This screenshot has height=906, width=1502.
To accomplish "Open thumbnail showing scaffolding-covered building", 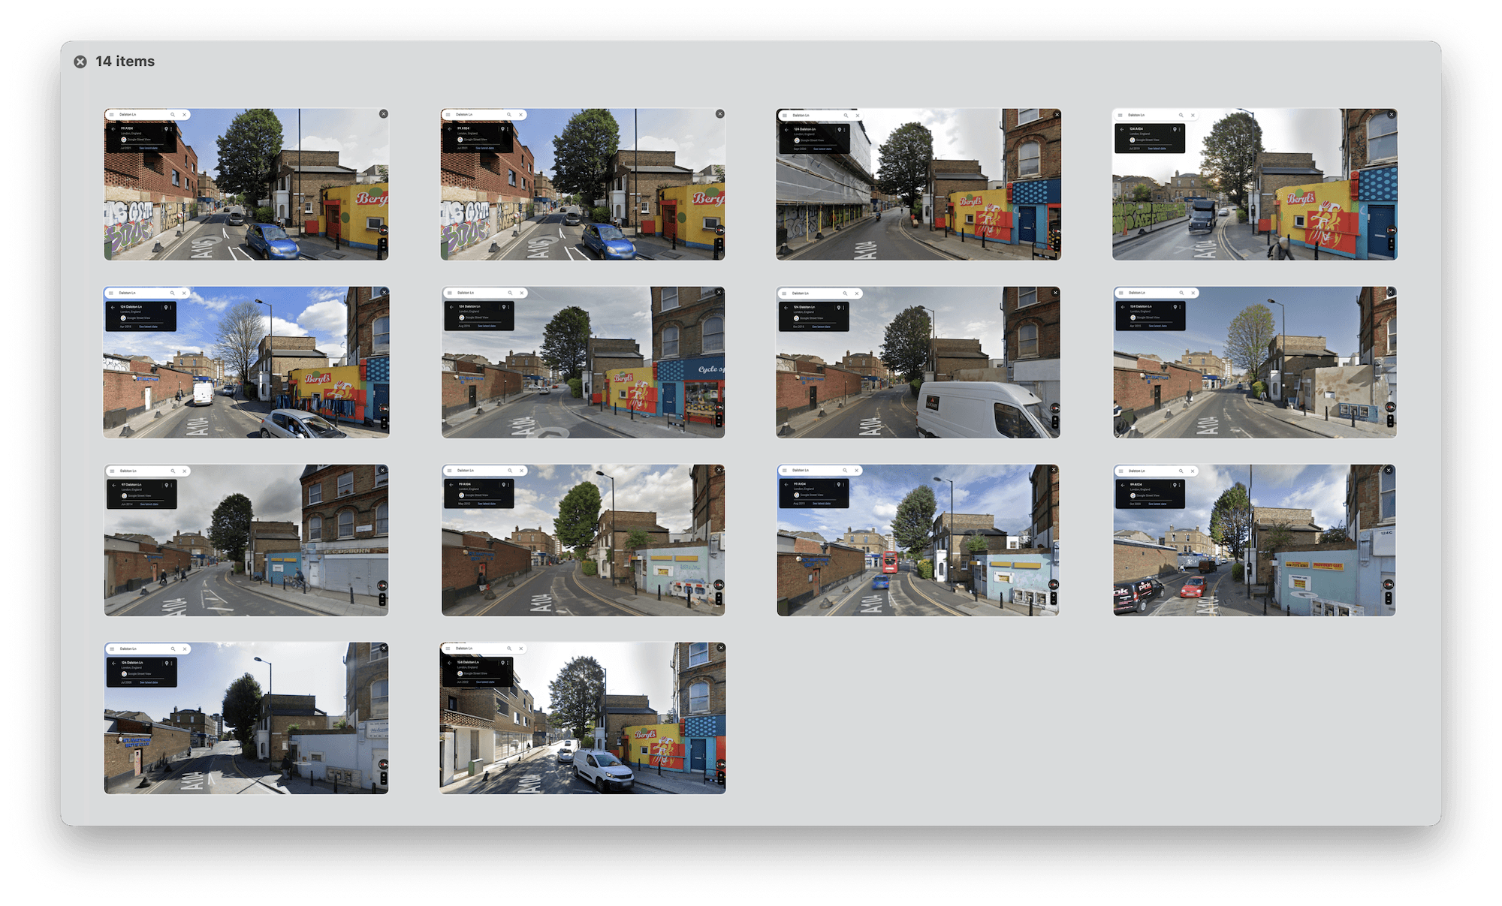I will (918, 185).
